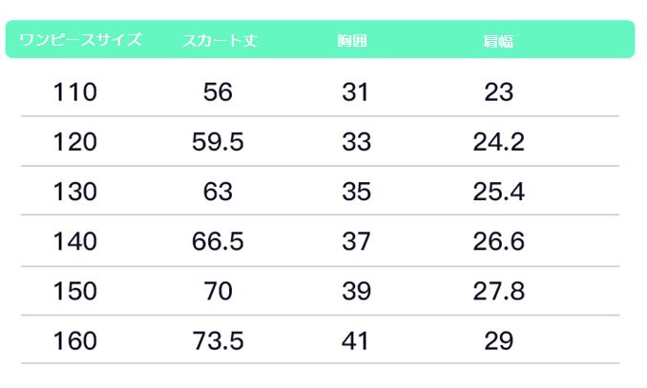The image size is (647, 388).
Task: Click size 110 in the table
Action: coord(75,92)
